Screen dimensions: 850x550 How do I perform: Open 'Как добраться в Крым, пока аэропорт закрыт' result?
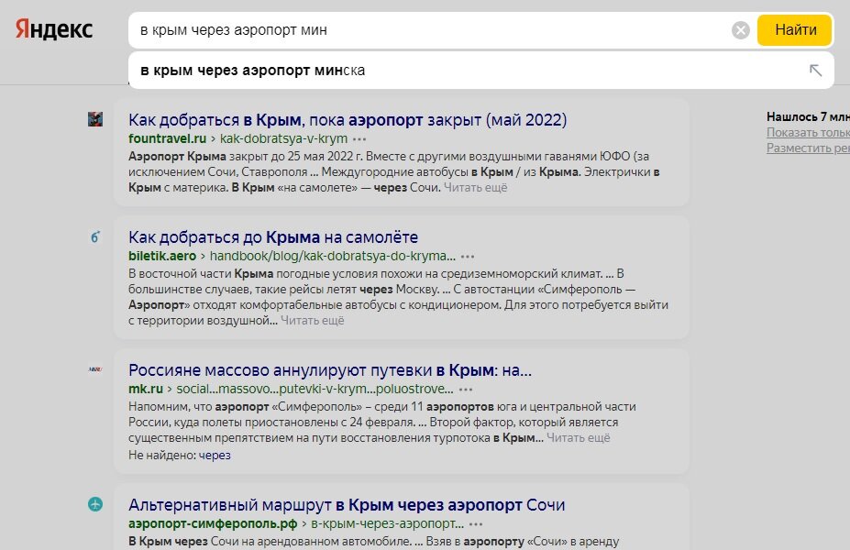(348, 120)
